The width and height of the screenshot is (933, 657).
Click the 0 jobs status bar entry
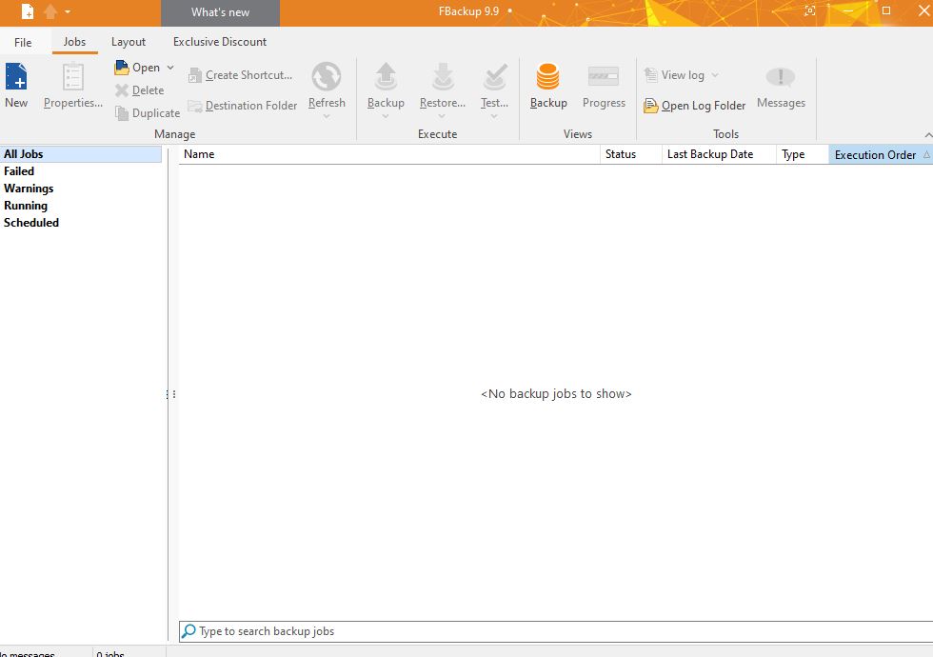pyautogui.click(x=110, y=653)
